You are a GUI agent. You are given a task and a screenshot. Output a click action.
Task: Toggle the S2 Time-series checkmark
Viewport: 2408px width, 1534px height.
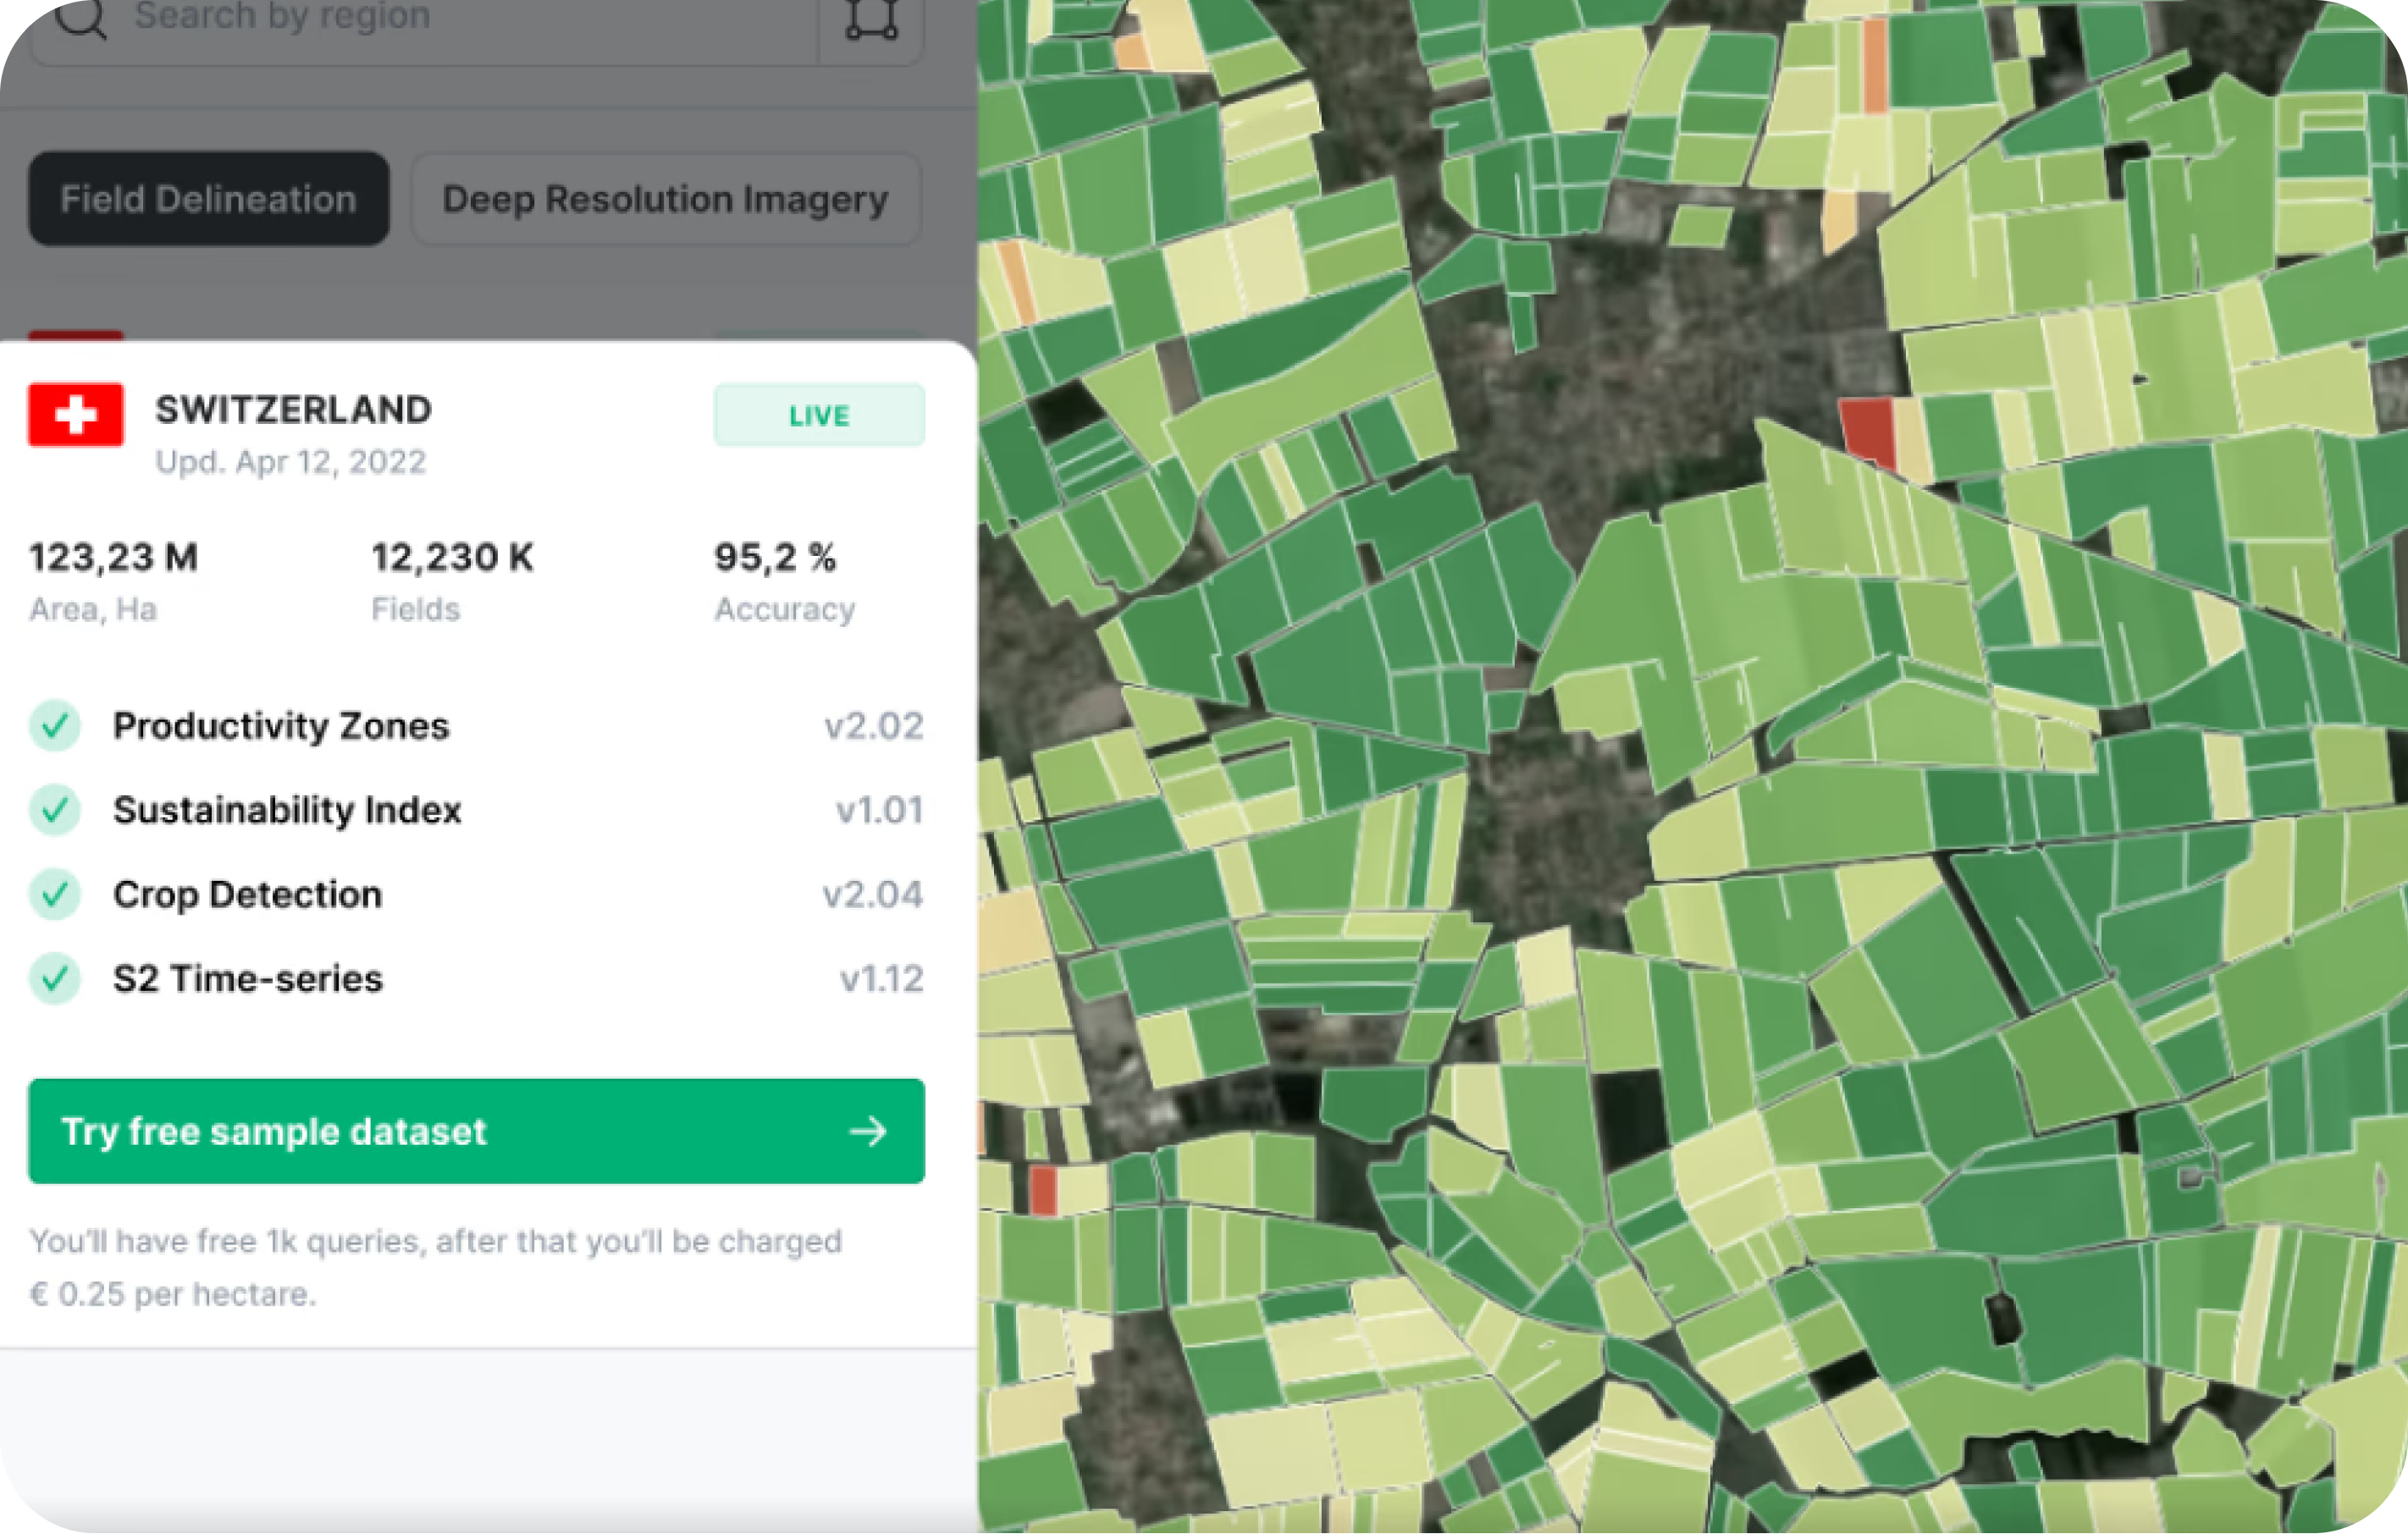click(x=55, y=978)
